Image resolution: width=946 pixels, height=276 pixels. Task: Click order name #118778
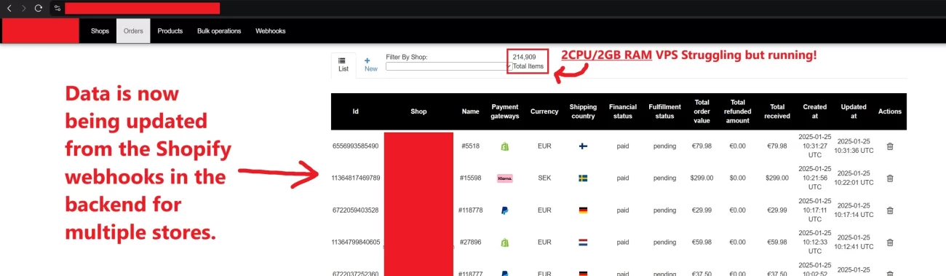tap(470, 210)
